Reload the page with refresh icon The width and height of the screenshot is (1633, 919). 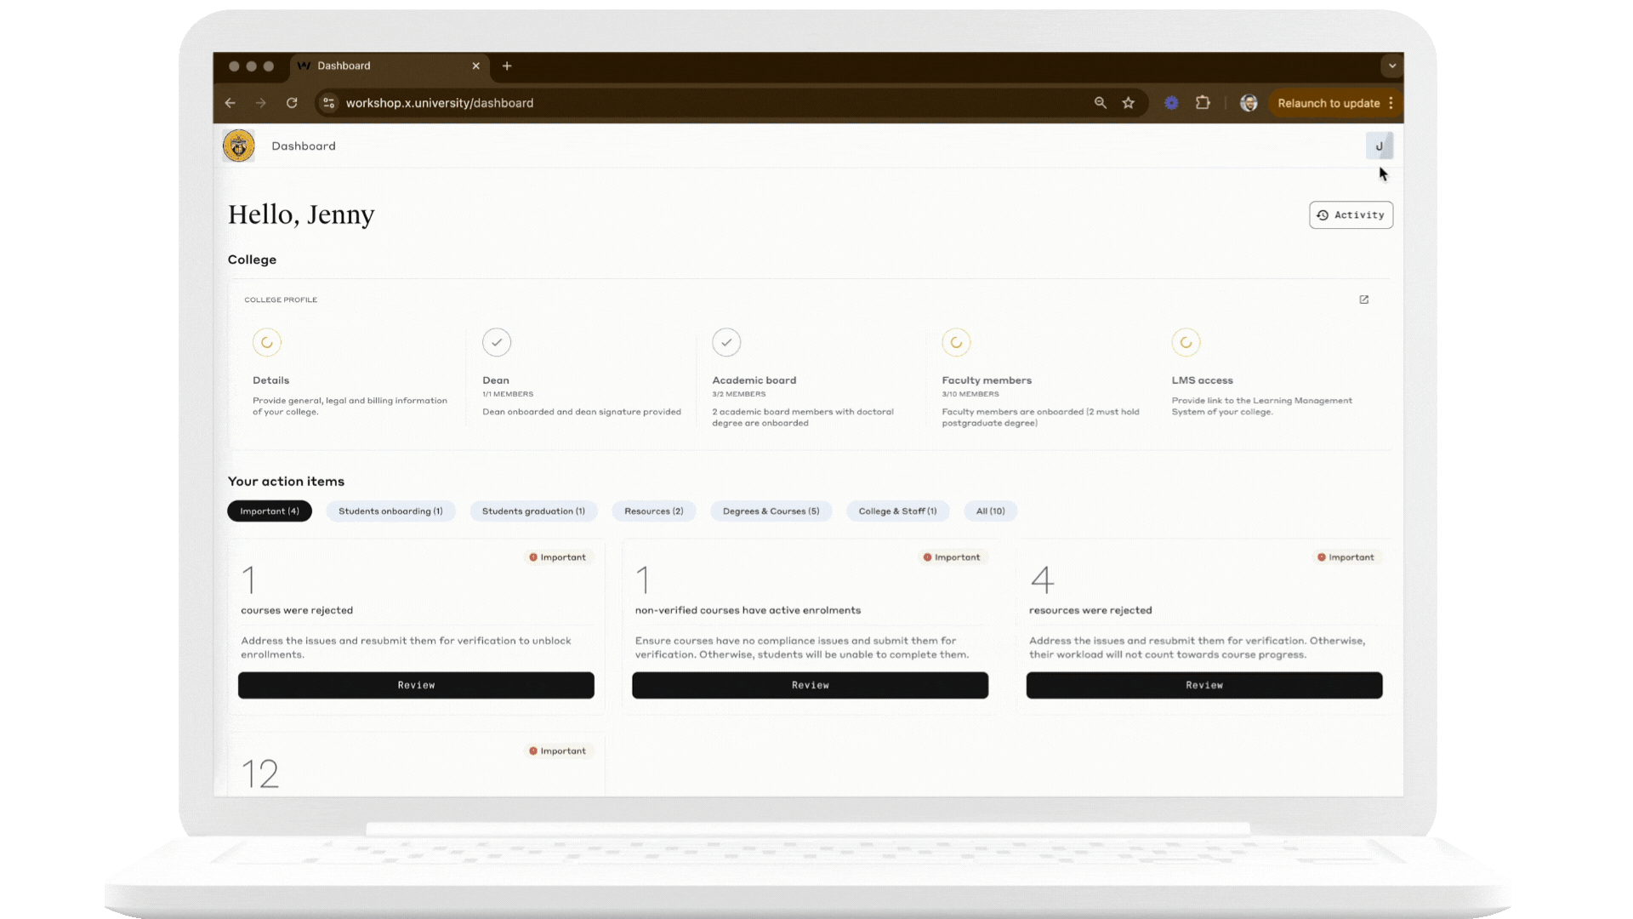[x=292, y=103]
